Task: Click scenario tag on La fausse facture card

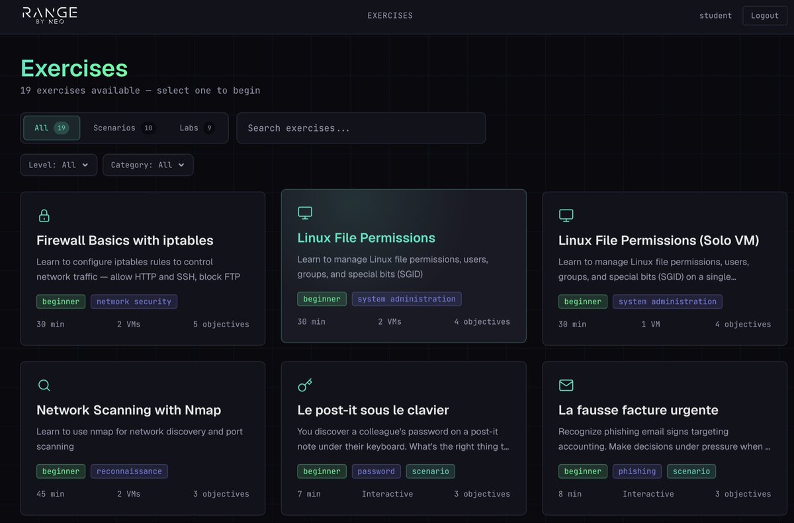Action: click(691, 471)
